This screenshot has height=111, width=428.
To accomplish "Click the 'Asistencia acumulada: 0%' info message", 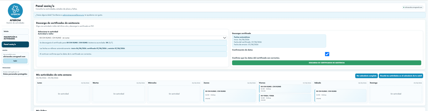I will click(x=132, y=43).
